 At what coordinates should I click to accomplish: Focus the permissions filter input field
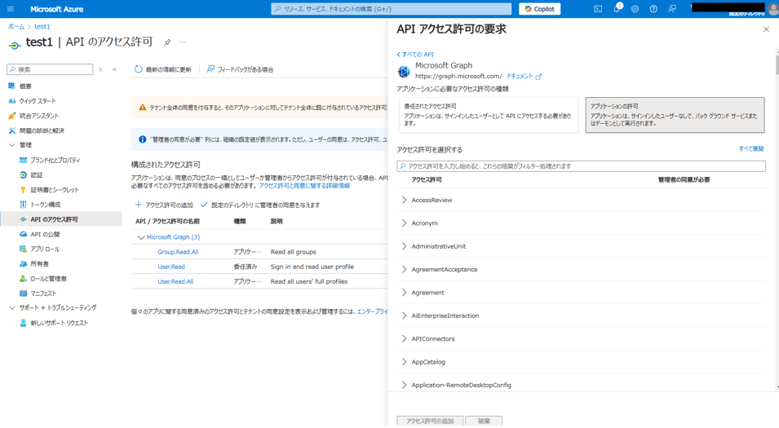pyautogui.click(x=581, y=166)
